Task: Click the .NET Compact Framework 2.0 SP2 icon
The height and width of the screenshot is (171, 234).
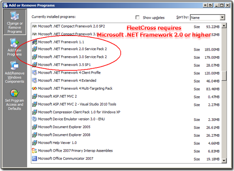Action: point(34,26)
